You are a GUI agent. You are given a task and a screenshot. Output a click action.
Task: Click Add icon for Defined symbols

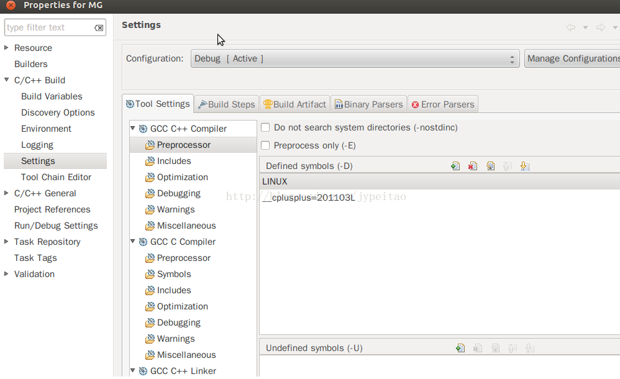(455, 166)
